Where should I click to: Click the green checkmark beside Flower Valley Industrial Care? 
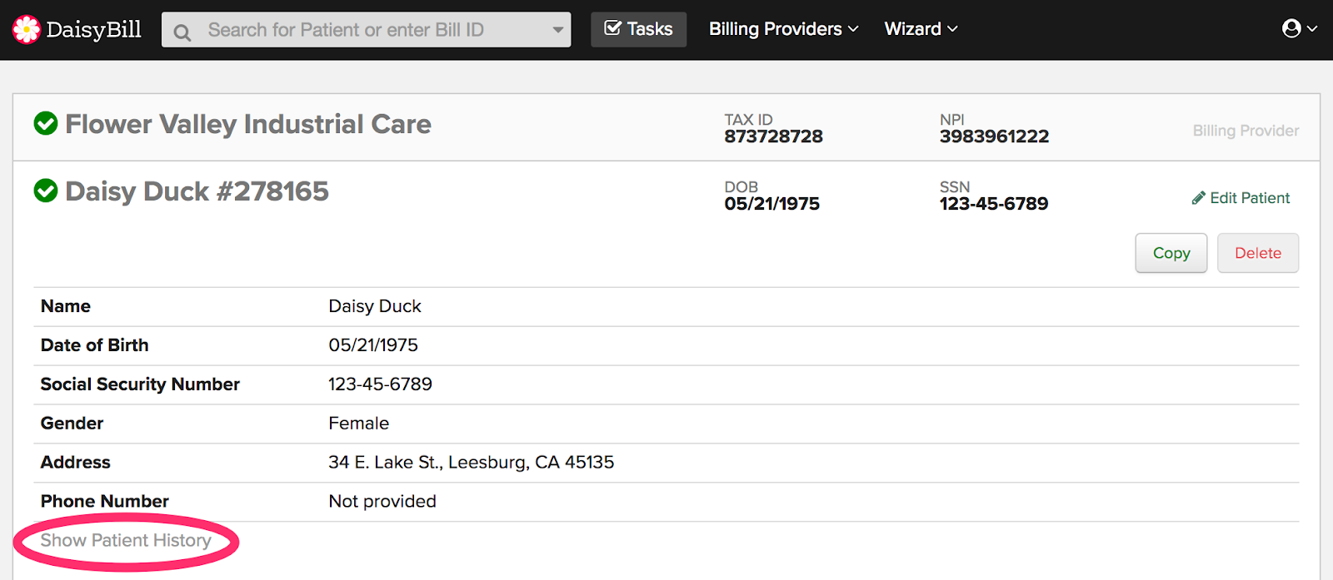click(x=46, y=124)
